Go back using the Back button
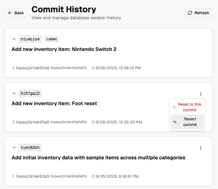 pyautogui.click(x=16, y=13)
